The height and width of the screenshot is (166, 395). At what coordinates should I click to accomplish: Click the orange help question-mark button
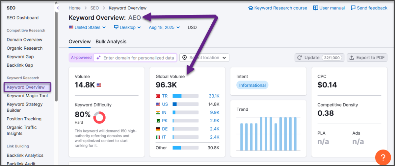(383, 158)
